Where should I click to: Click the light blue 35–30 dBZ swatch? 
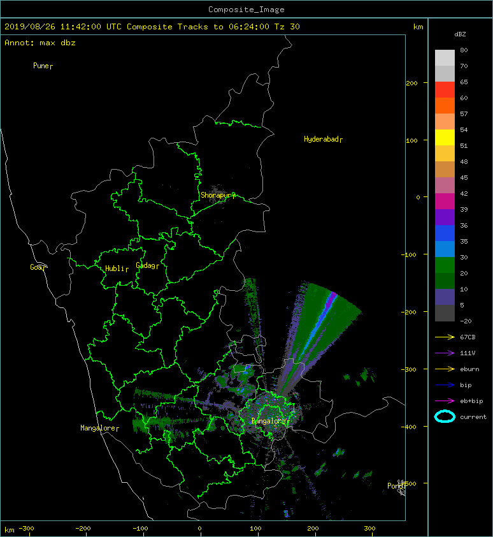(445, 249)
